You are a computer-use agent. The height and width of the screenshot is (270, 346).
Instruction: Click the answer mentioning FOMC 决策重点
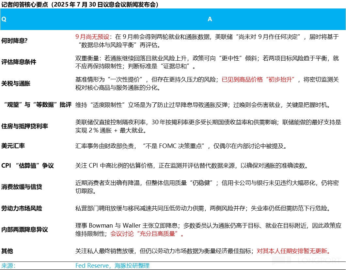pyautogui.click(x=181, y=146)
